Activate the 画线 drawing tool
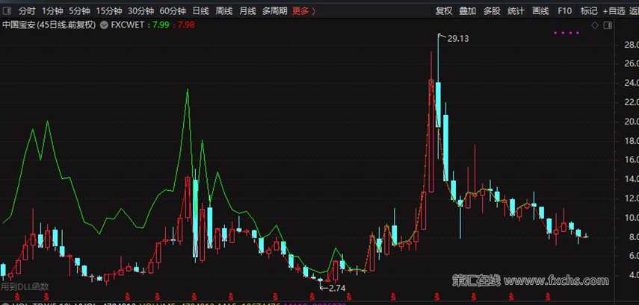Image resolution: width=639 pixels, height=305 pixels. pyautogui.click(x=540, y=11)
